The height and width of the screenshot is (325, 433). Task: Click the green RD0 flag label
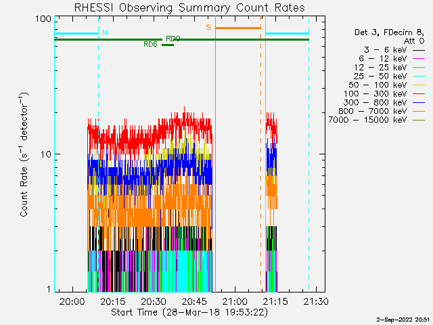[173, 39]
